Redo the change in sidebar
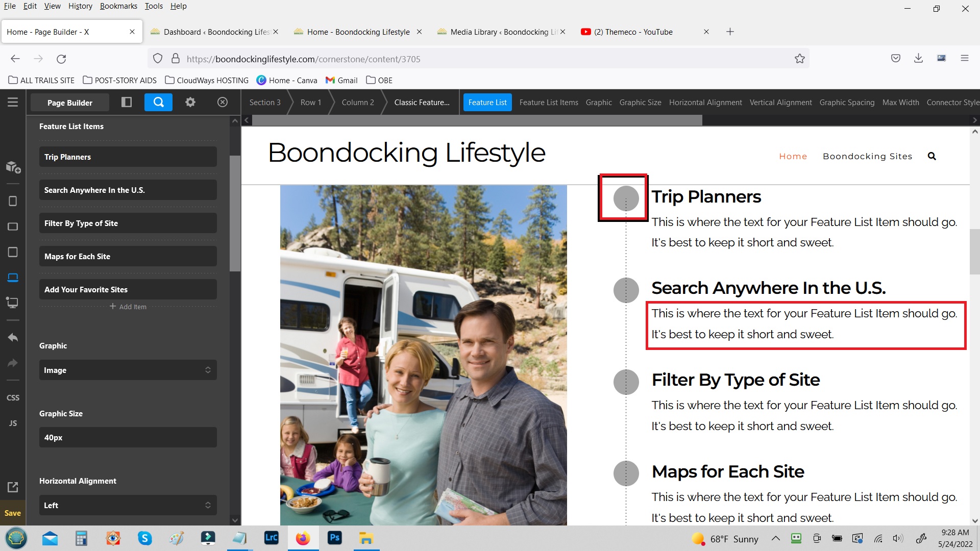Screen dimensions: 980x551 pyautogui.click(x=13, y=363)
